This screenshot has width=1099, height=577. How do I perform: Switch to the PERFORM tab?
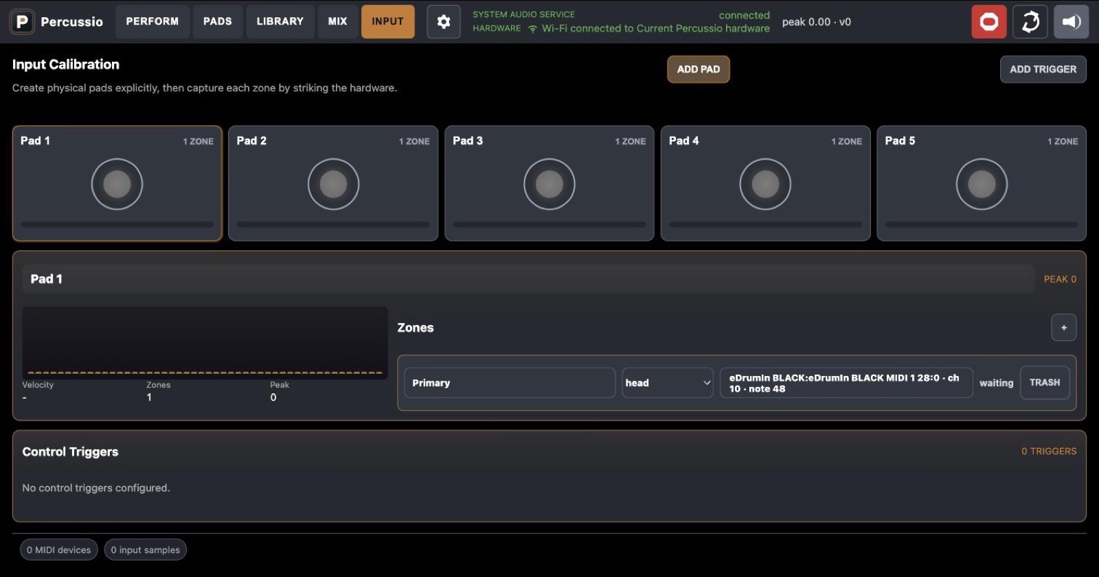click(x=152, y=22)
